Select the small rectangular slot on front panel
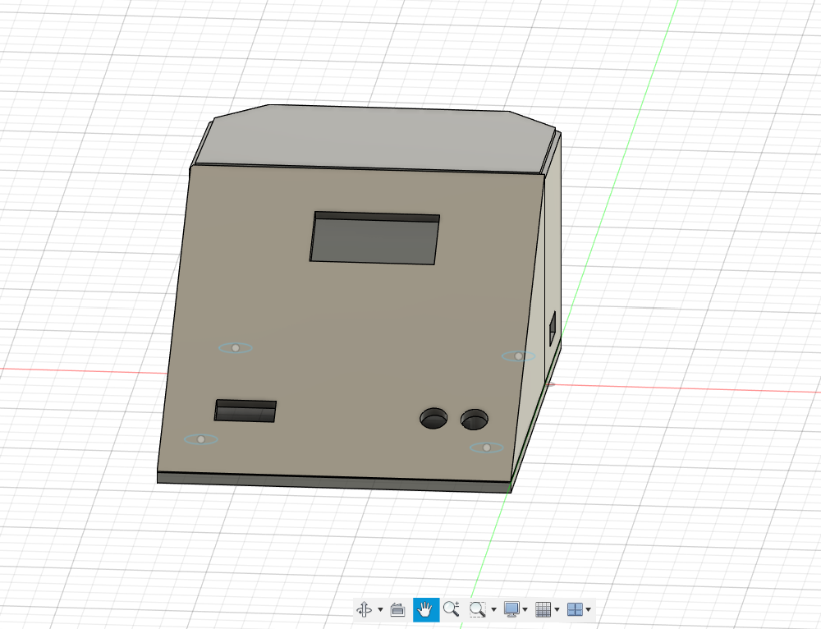 click(x=245, y=412)
